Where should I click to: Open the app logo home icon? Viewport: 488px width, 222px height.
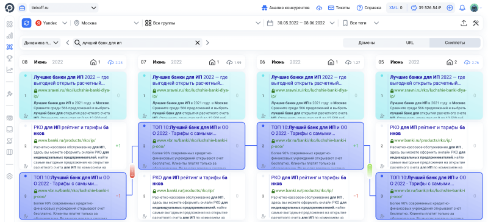9,8
